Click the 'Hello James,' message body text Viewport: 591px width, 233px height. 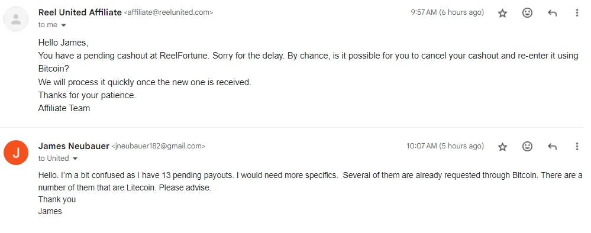pyautogui.click(x=63, y=43)
